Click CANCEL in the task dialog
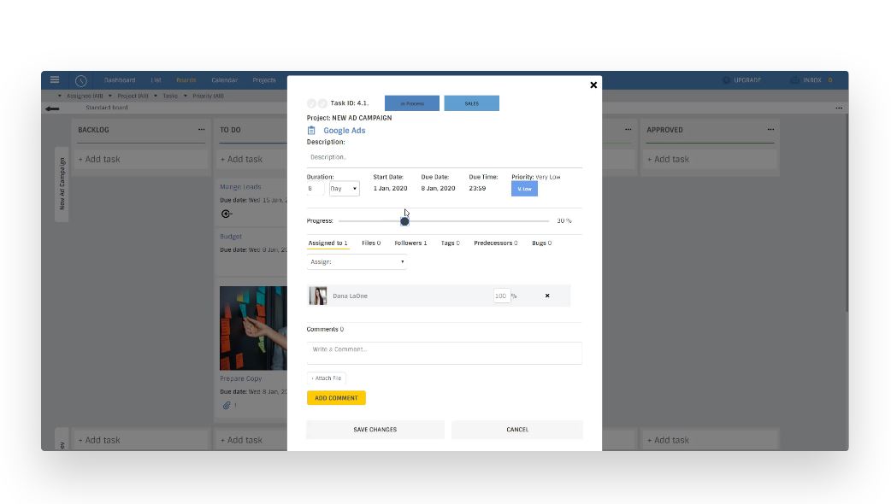 tap(517, 430)
